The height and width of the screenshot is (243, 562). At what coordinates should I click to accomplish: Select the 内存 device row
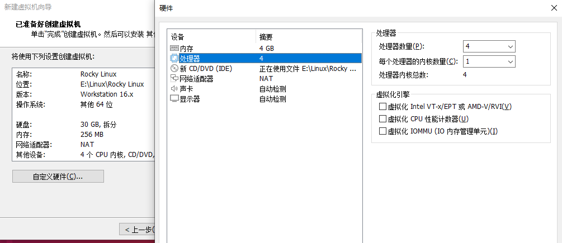pyautogui.click(x=265, y=48)
